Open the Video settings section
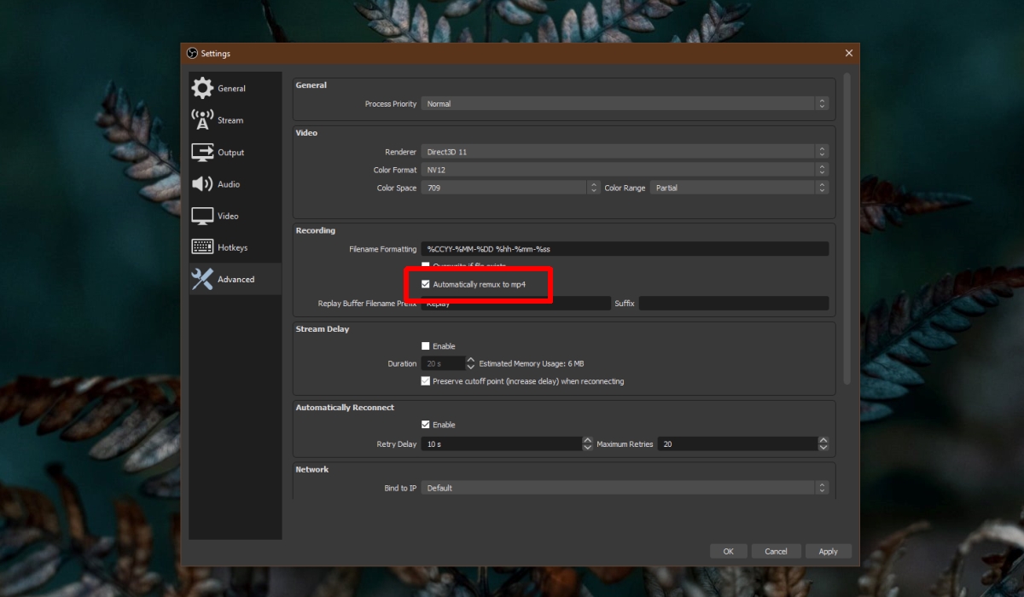The image size is (1024, 597). coord(236,216)
